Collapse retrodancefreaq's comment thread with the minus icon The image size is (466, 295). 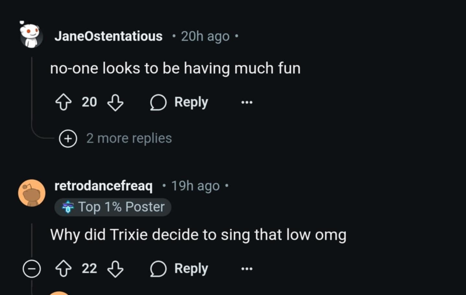pyautogui.click(x=32, y=269)
